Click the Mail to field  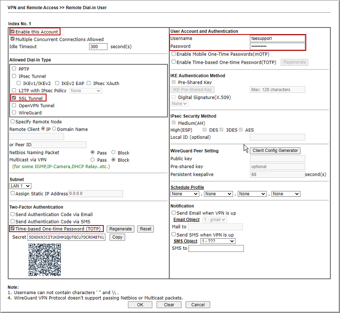pyautogui.click(x=215, y=227)
